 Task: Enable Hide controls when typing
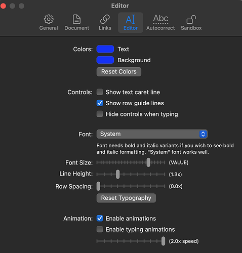tap(100, 114)
